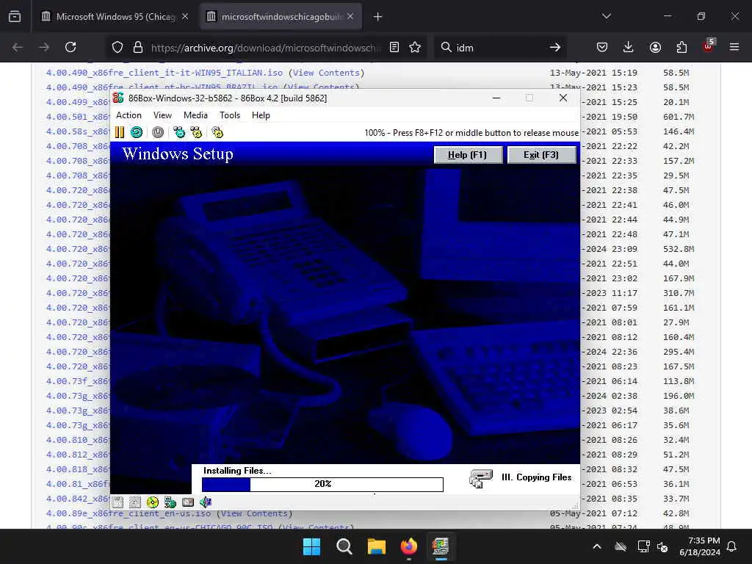Viewport: 752px width, 564px height.
Task: Open 4.00.89e x86fre_client_en-us.iso link
Action: [x=128, y=513]
